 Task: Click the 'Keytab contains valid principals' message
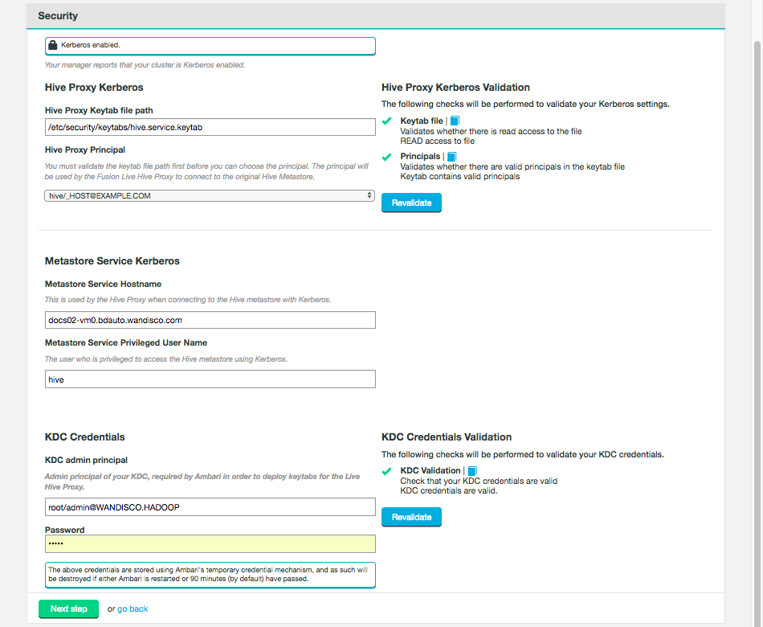(x=460, y=176)
